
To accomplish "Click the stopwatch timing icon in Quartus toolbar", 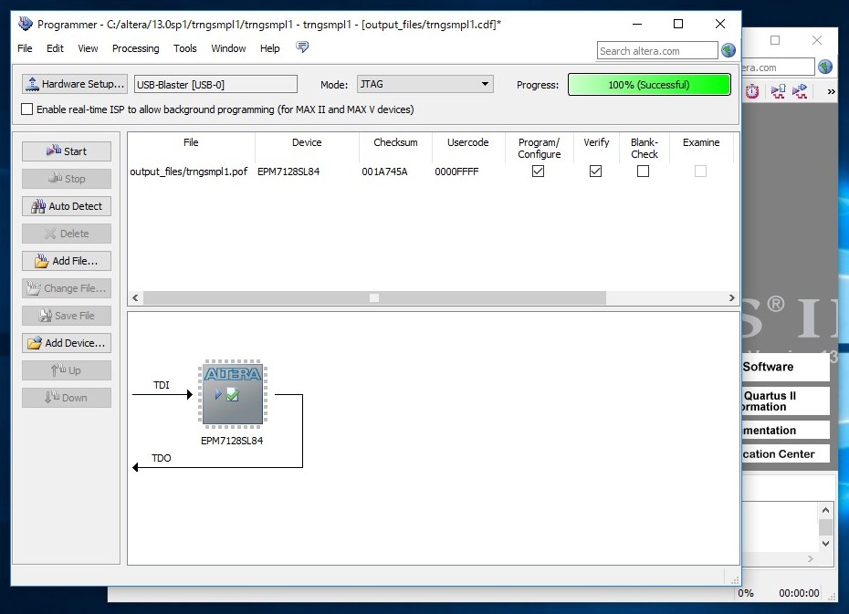I will (x=752, y=91).
